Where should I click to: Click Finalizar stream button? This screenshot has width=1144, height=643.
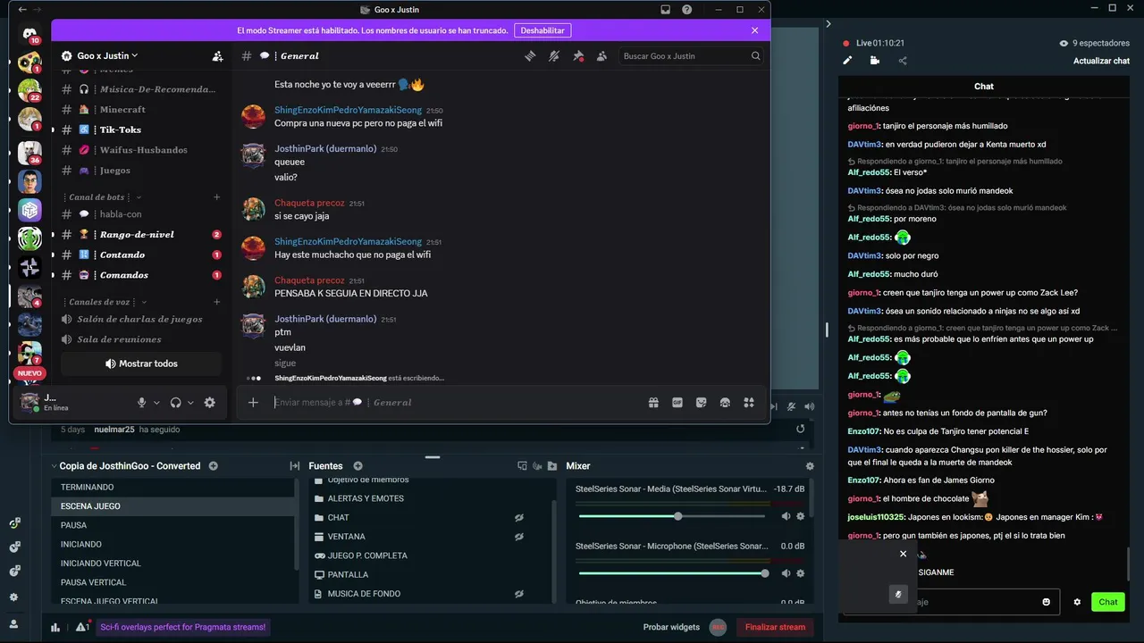click(x=775, y=627)
